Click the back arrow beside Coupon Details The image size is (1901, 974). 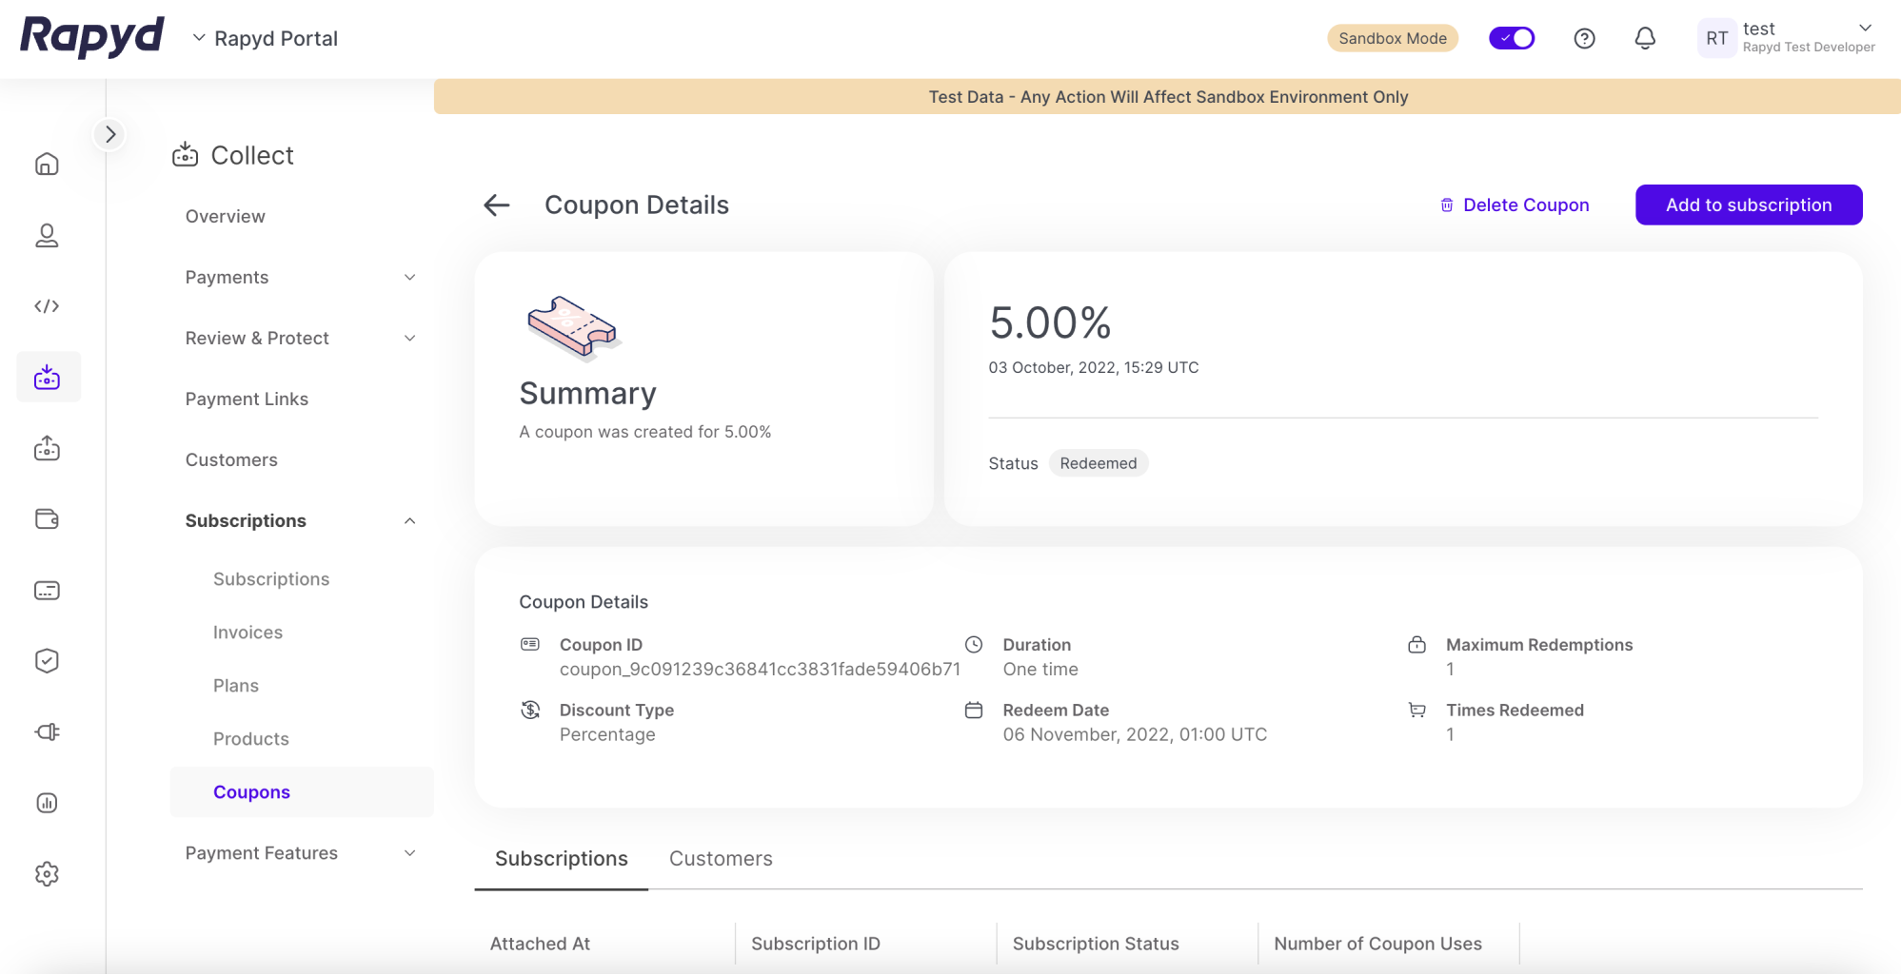[x=497, y=205]
